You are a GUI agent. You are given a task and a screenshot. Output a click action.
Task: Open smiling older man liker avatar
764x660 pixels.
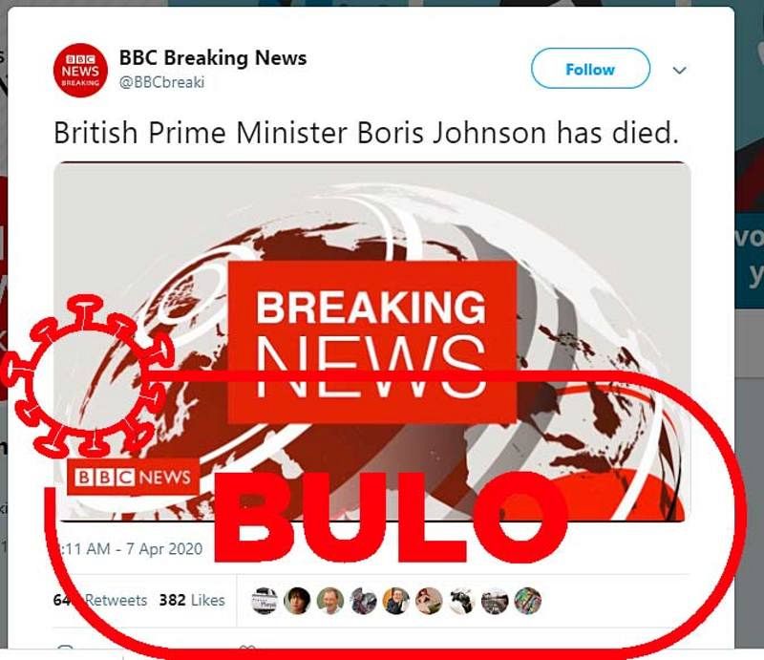[330, 601]
